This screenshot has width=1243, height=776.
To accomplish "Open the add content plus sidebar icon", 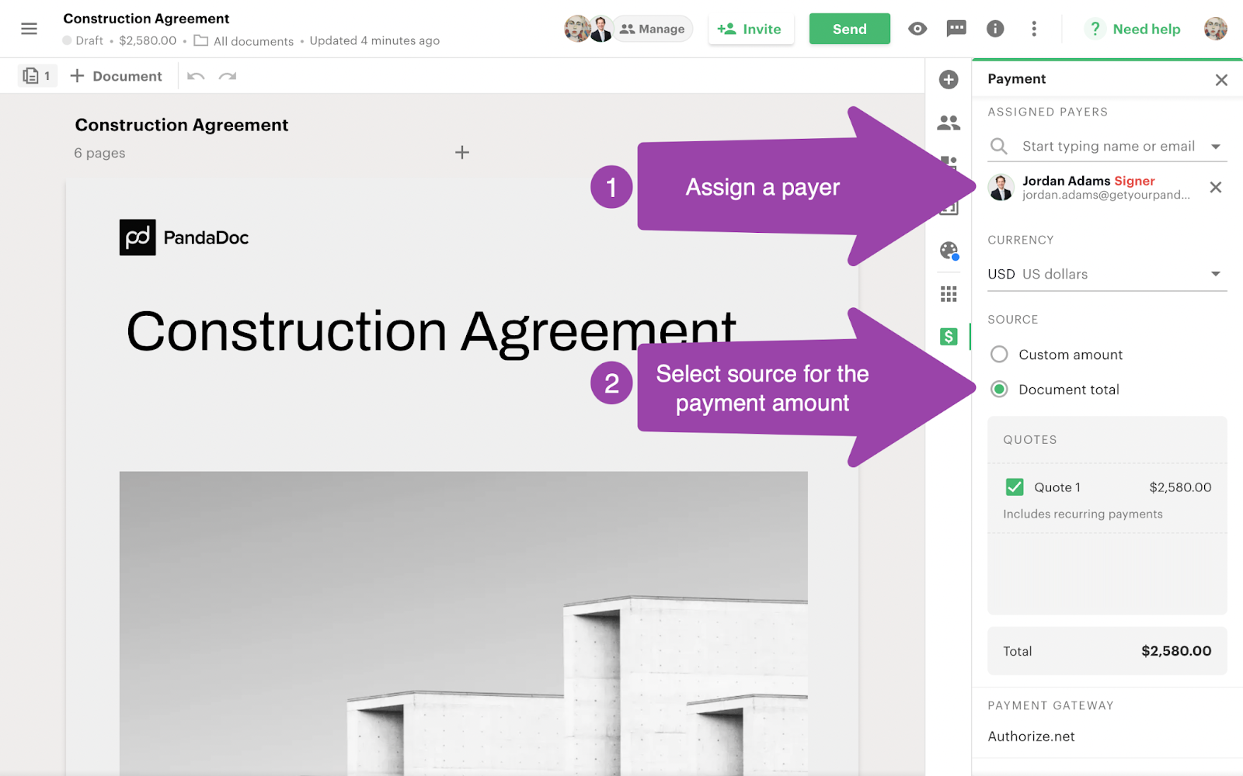I will click(949, 80).
